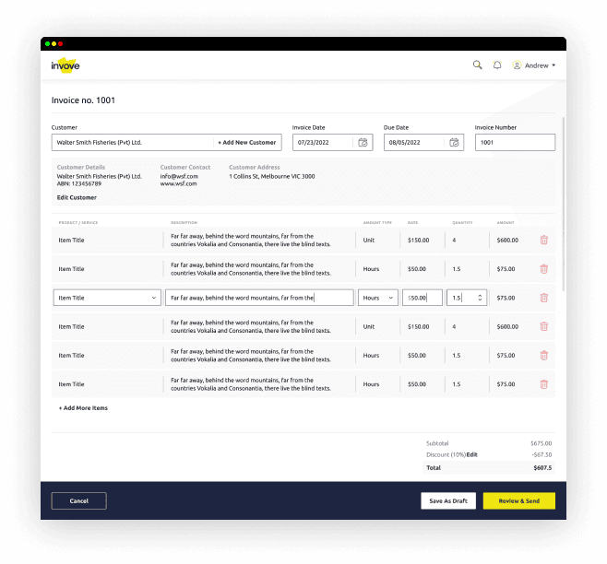Viewport: 607px width, 564px height.
Task: Click the Invoice Date field 07/23/2022
Action: point(332,142)
